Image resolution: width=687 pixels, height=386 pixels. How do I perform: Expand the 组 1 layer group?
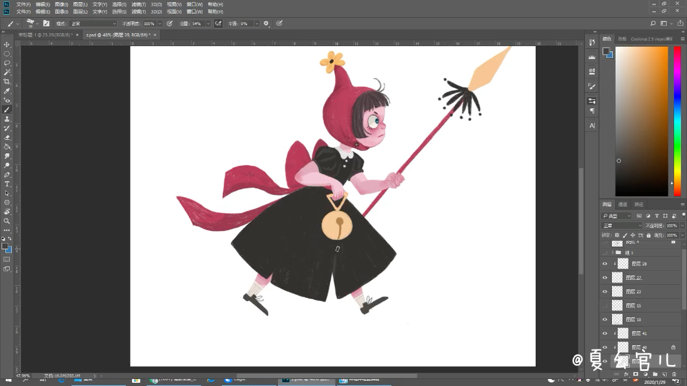pyautogui.click(x=612, y=253)
